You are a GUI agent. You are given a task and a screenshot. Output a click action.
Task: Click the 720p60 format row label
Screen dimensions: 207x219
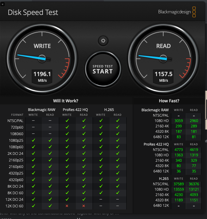point(17,127)
